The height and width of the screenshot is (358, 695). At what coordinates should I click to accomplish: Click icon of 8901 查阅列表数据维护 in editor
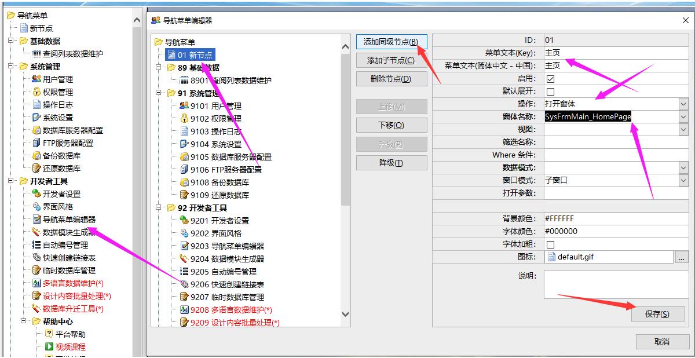184,81
